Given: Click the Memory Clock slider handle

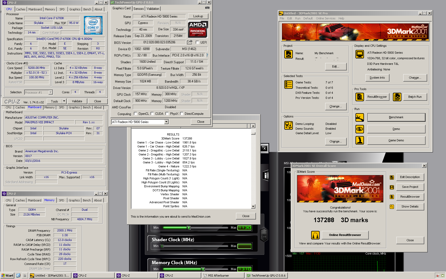Looking at the screenshot, I should pyautogui.click(x=203, y=269).
